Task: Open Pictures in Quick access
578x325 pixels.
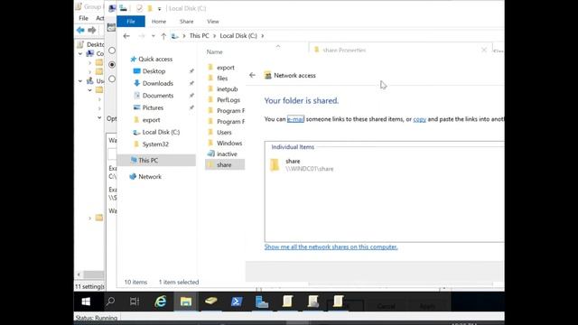Action: [153, 107]
